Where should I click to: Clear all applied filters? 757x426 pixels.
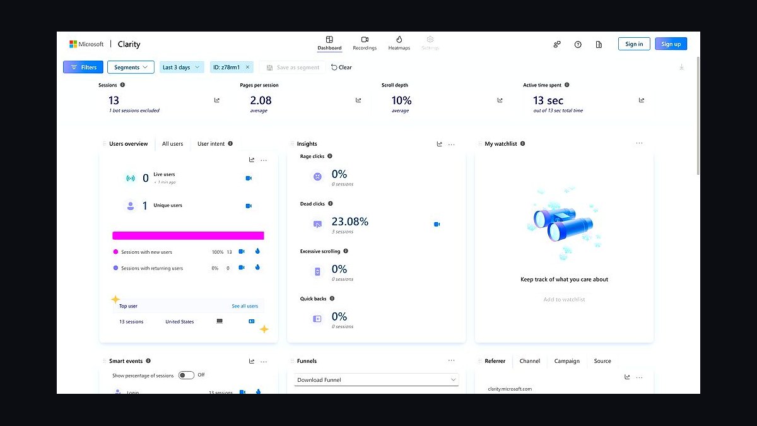342,67
